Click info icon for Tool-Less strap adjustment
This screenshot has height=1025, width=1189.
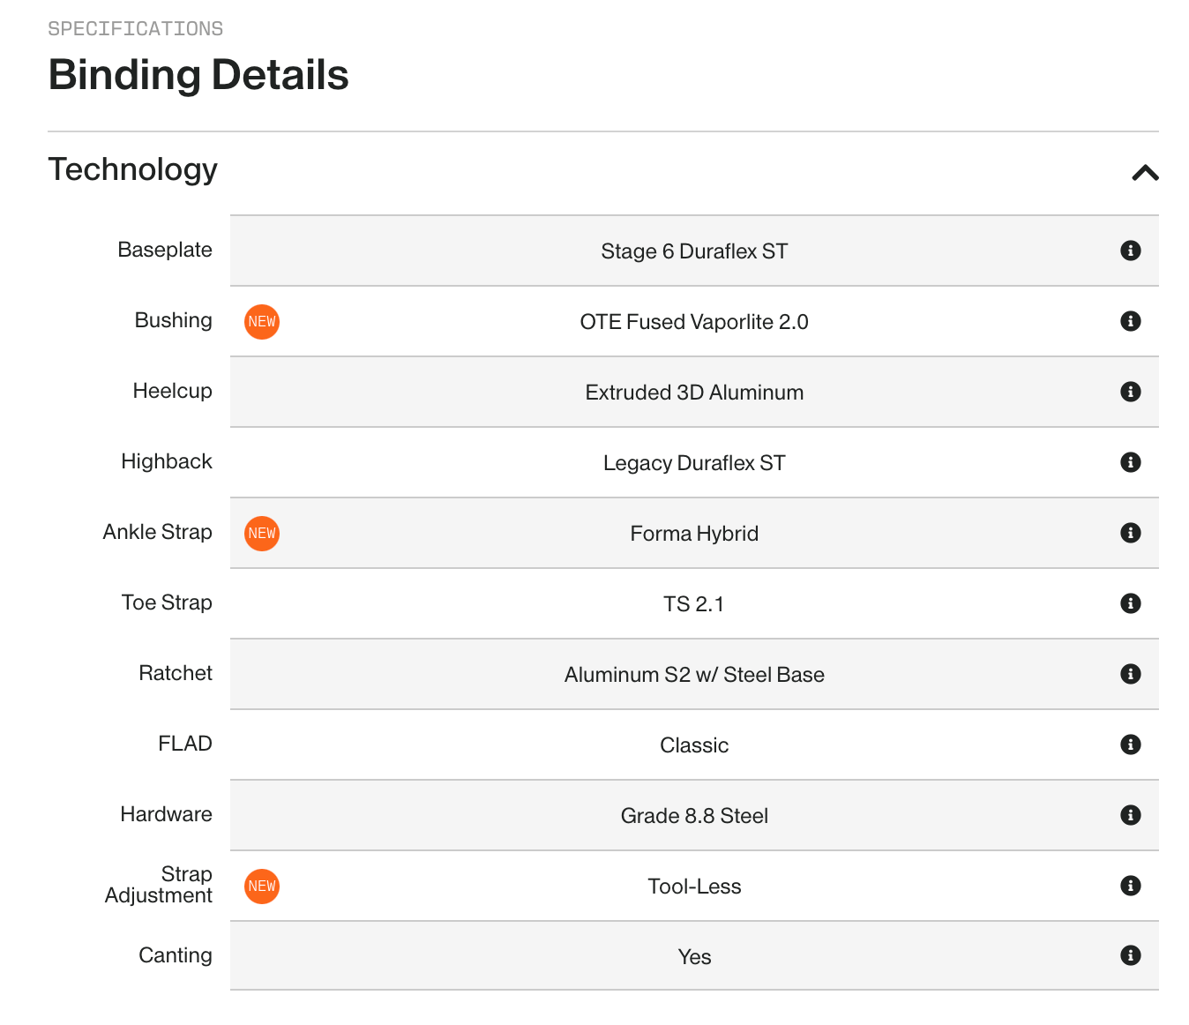point(1130,886)
